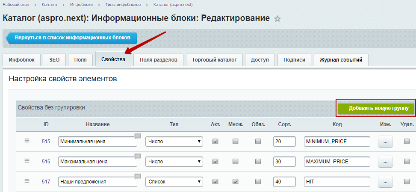The width and height of the screenshot is (416, 192).
Task: Open Доступ tab
Action: pos(260,60)
